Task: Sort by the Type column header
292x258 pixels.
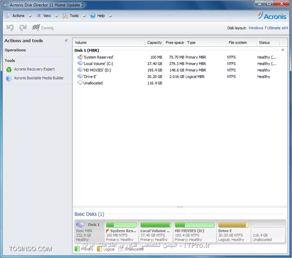Action: (x=206, y=43)
